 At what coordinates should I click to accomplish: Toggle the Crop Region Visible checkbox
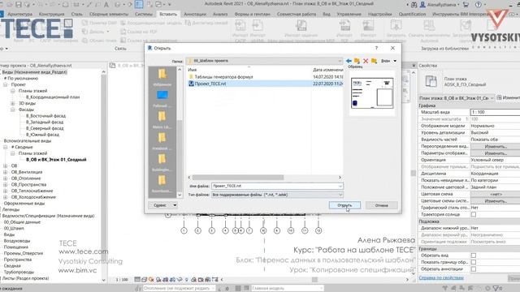[474, 262]
